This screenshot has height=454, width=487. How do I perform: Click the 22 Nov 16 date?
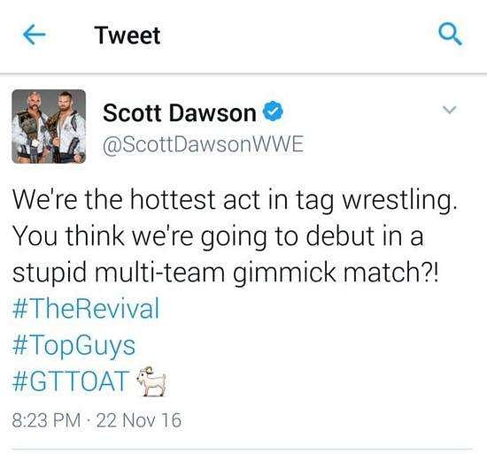click(x=139, y=420)
